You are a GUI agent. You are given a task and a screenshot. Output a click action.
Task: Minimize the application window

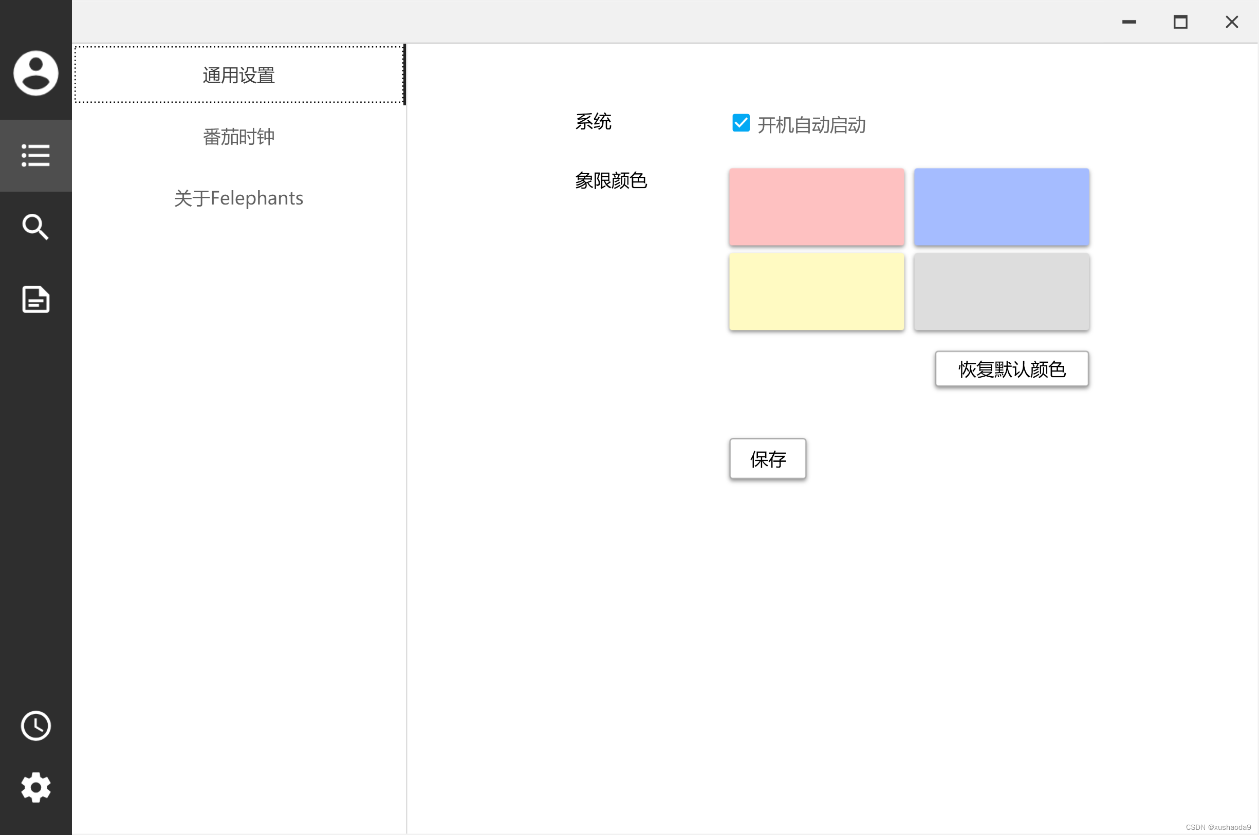tap(1129, 22)
